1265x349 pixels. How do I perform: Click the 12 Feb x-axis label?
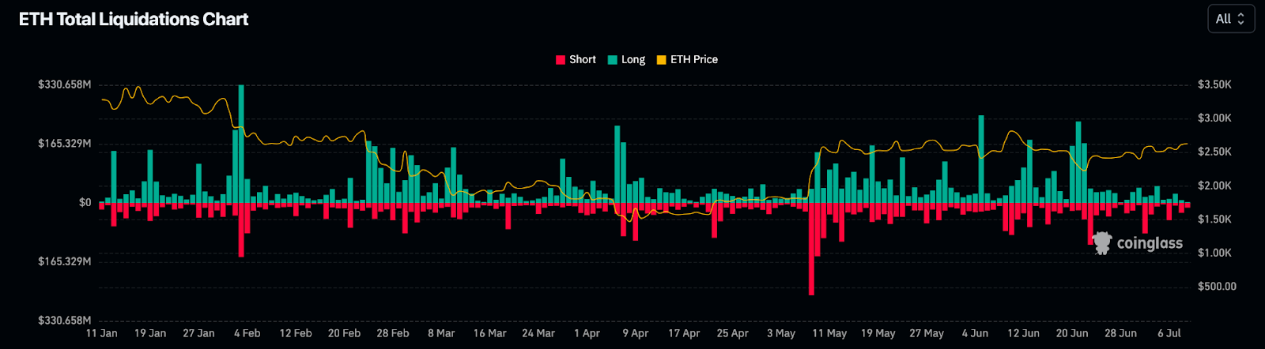296,333
